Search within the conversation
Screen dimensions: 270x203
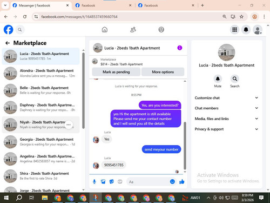[235, 79]
